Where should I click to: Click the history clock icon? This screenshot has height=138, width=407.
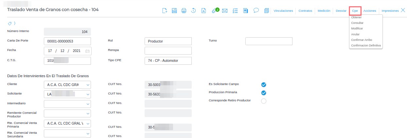(x=193, y=10)
